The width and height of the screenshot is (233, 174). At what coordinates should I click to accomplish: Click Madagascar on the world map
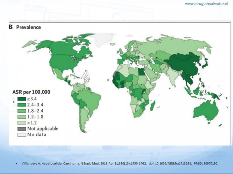[153, 106]
